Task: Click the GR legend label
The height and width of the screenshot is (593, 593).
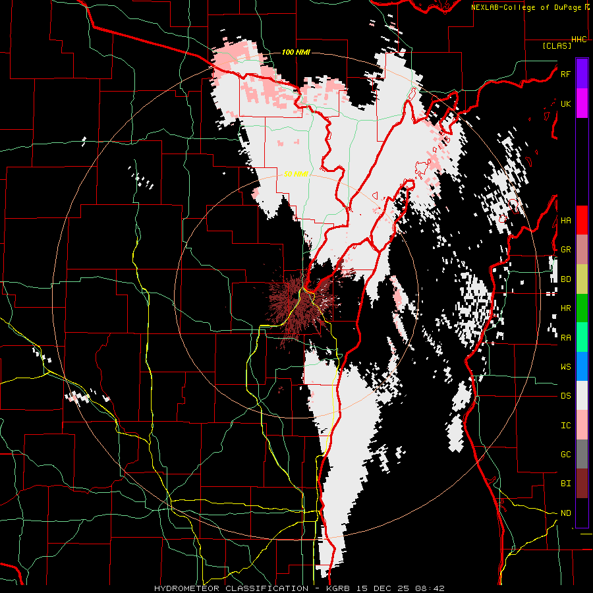Action: coord(565,250)
